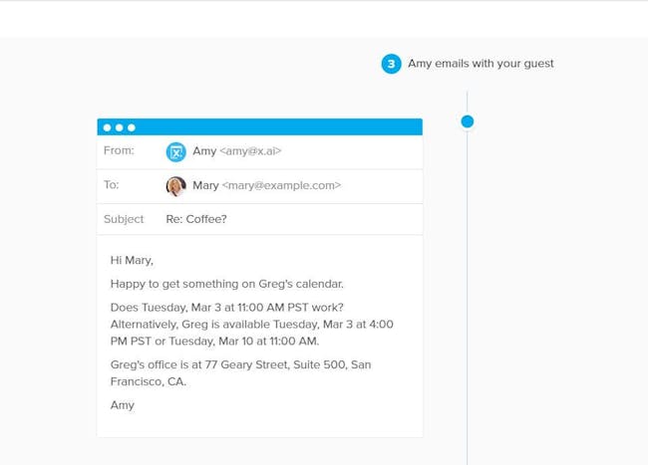Click the To field label
This screenshot has width=648, height=465.
pyautogui.click(x=112, y=184)
